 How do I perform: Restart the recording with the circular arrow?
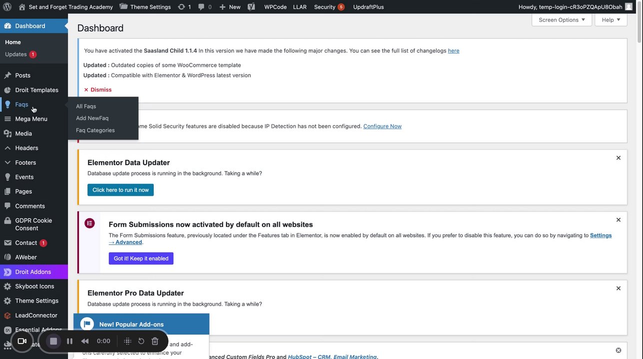point(141,341)
